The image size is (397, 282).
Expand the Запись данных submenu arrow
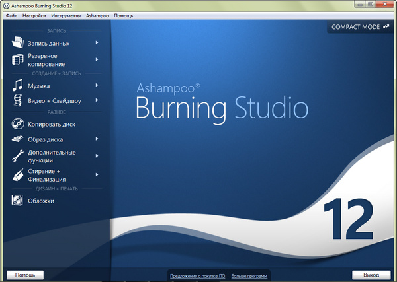[x=97, y=43]
